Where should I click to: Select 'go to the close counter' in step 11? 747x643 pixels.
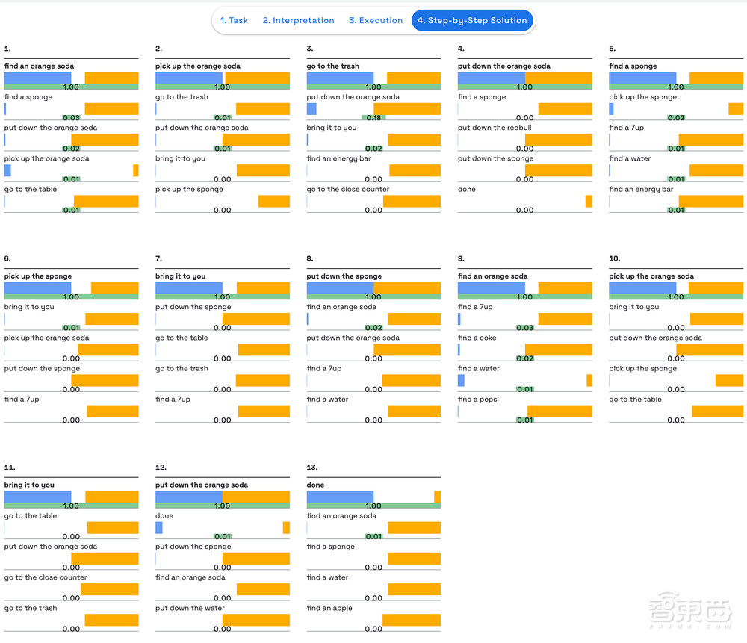point(46,577)
